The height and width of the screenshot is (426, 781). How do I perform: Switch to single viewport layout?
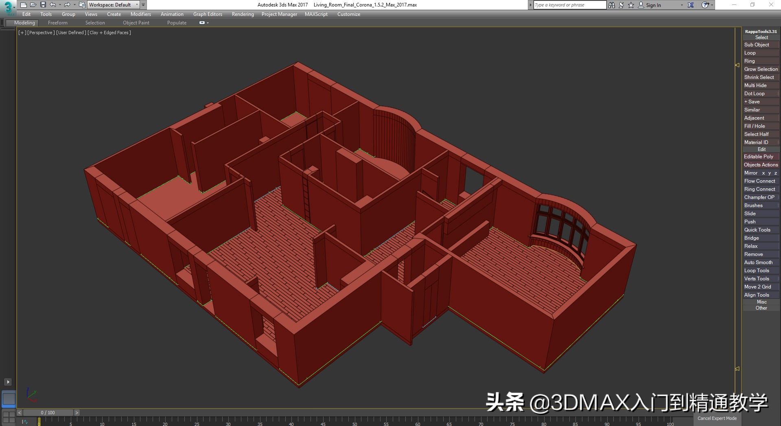9,399
